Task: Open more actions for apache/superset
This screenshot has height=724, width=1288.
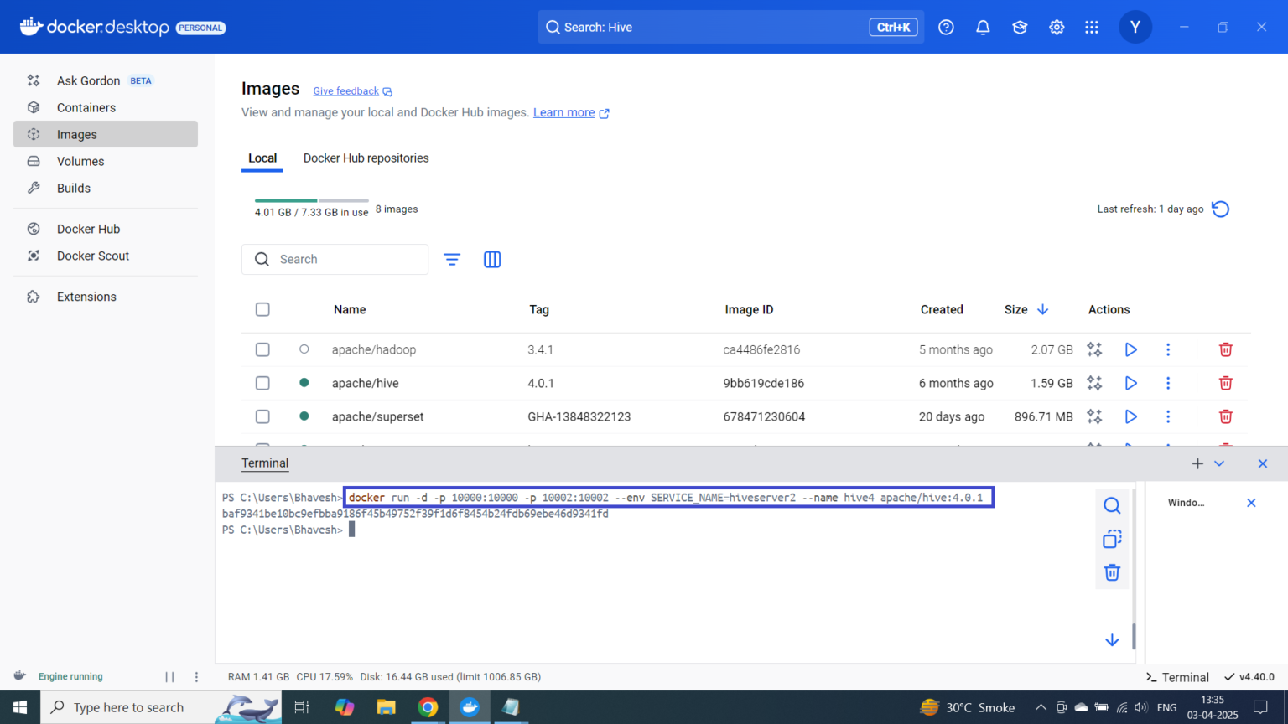Action: [x=1168, y=416]
